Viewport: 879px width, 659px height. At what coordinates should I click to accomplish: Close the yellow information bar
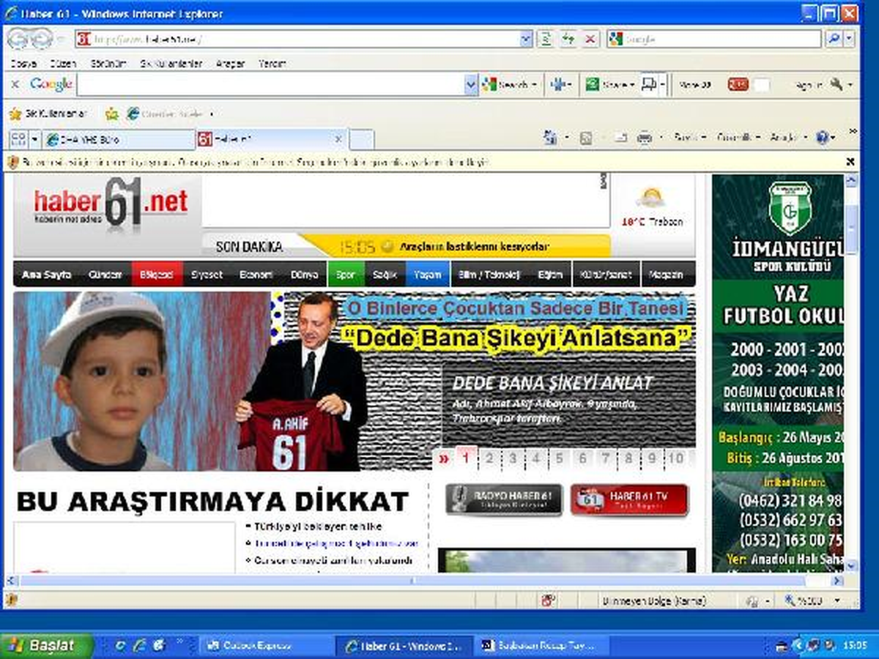[x=850, y=162]
